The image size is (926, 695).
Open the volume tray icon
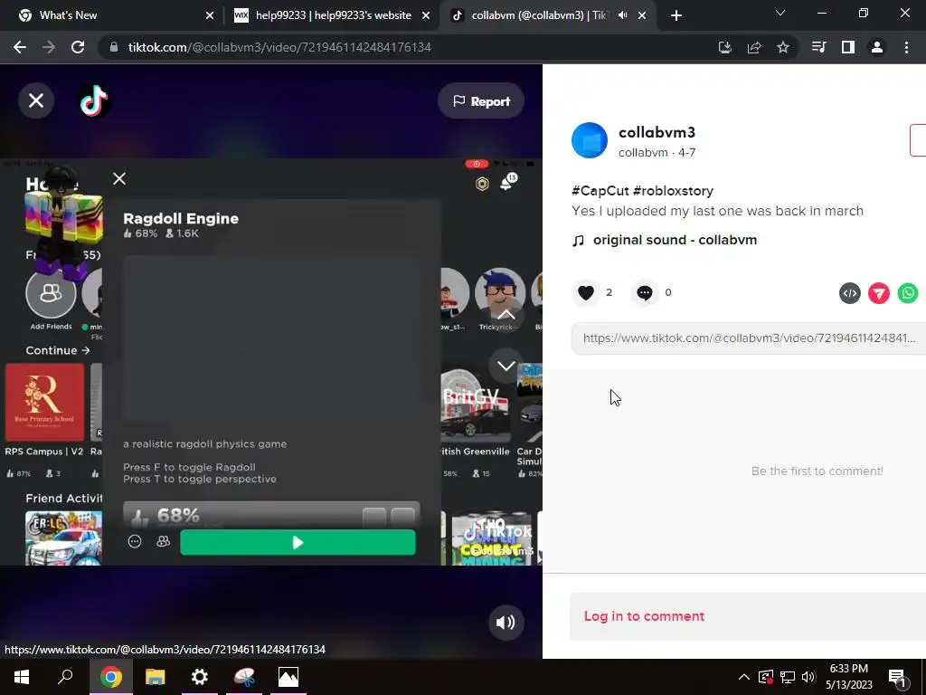(x=809, y=677)
